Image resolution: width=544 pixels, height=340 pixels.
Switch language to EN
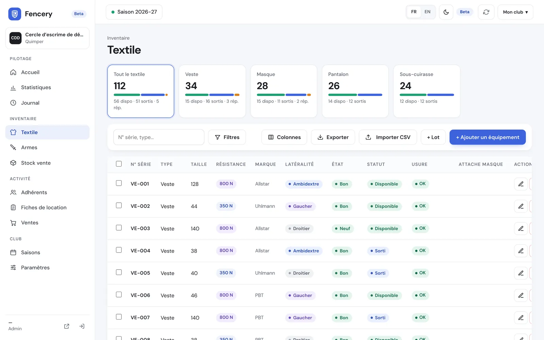click(x=427, y=12)
